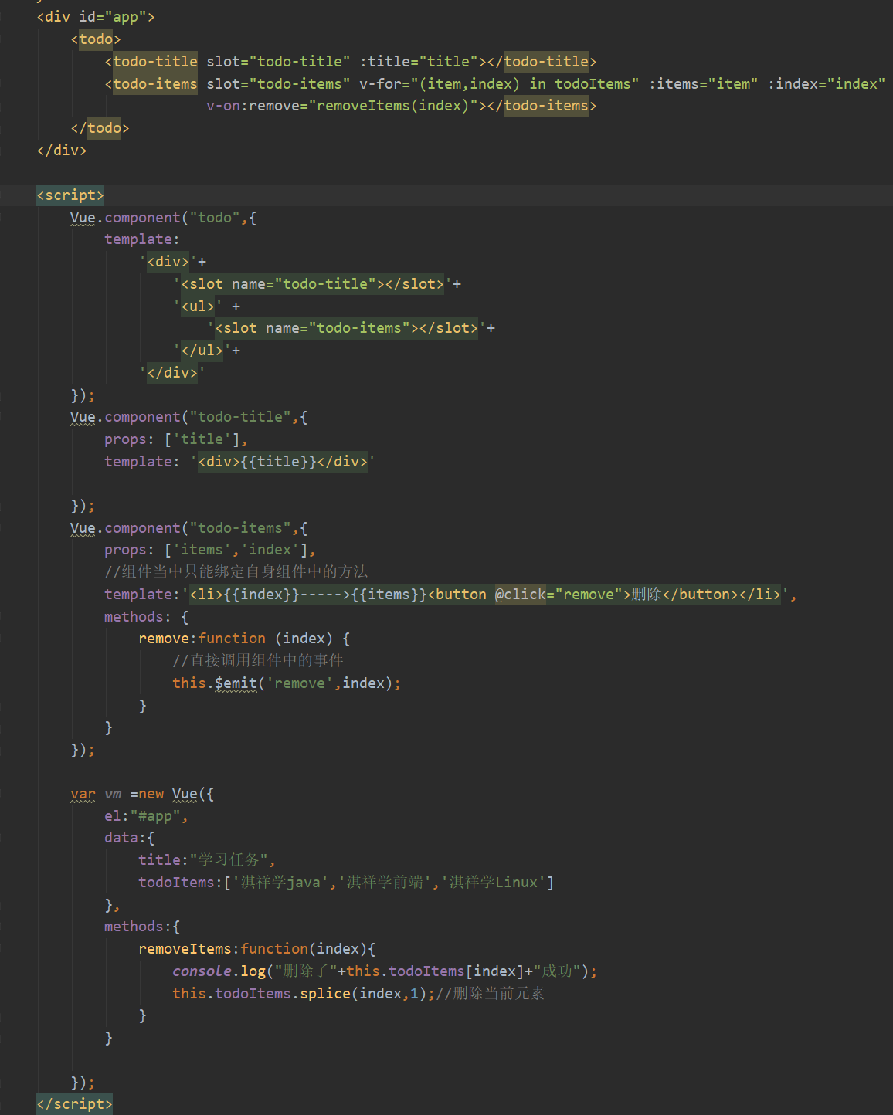Click the console.log statement
893x1115 pixels.
[385, 971]
